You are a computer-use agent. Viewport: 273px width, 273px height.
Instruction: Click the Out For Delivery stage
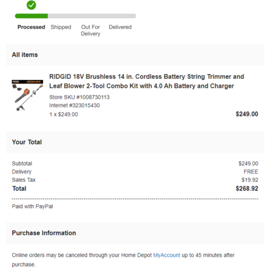(x=90, y=30)
